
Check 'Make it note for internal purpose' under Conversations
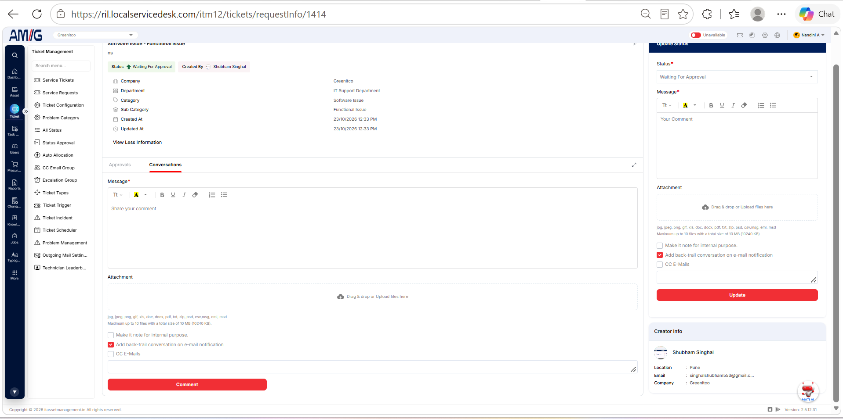pyautogui.click(x=111, y=335)
